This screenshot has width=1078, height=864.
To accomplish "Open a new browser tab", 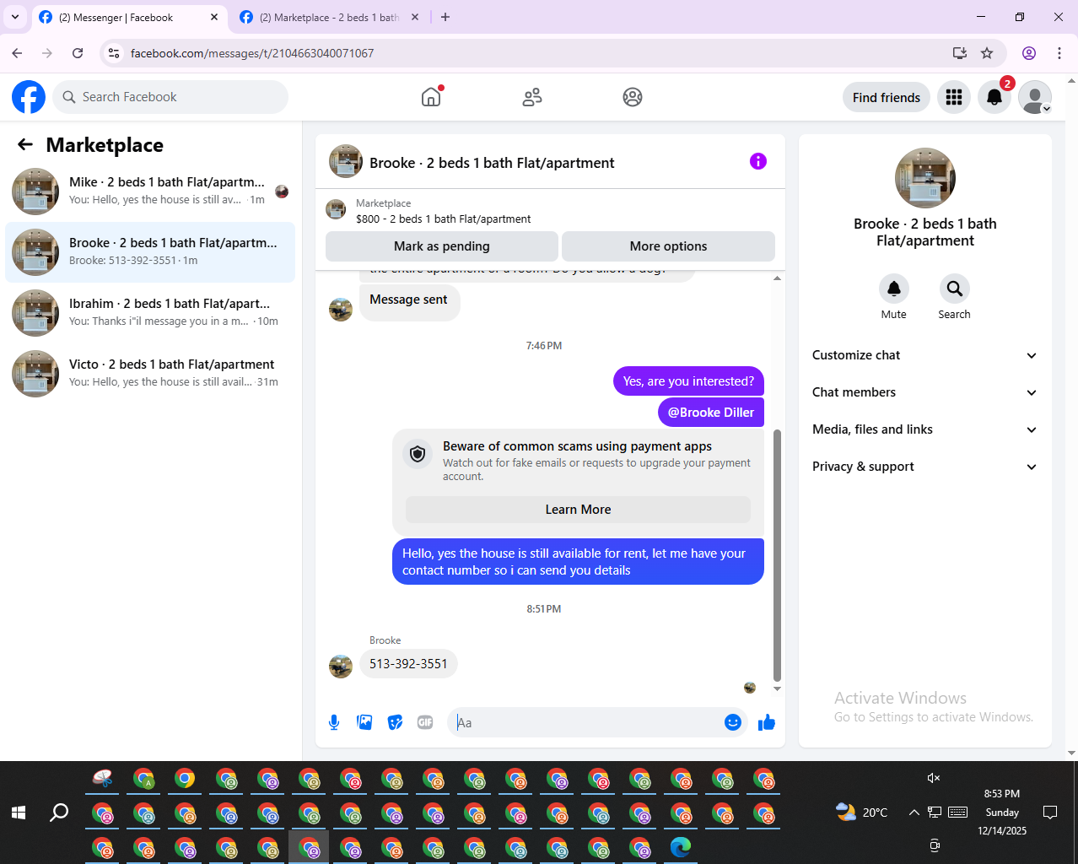I will tap(445, 17).
